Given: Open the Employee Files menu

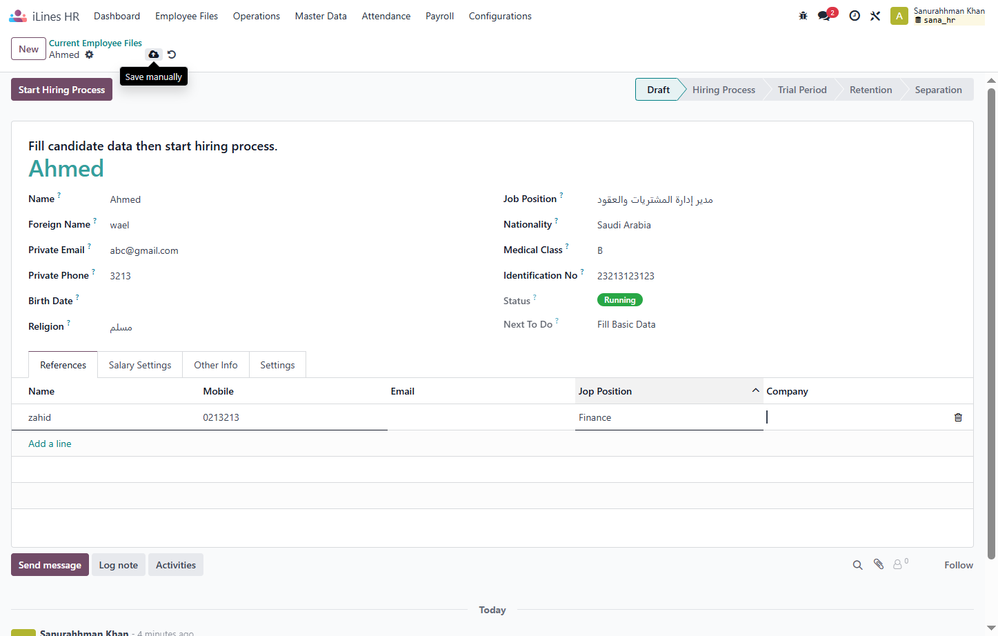Looking at the screenshot, I should coord(186,16).
